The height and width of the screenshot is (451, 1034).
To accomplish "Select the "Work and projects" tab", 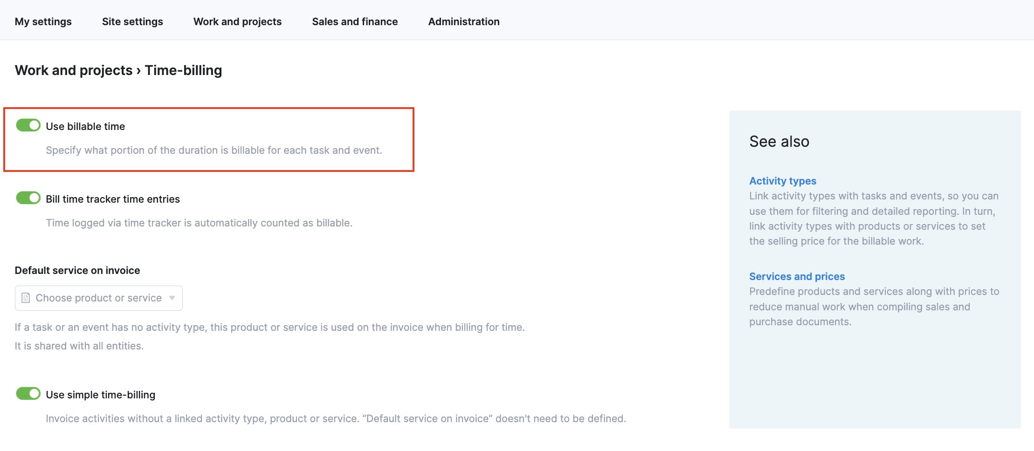I will (237, 21).
